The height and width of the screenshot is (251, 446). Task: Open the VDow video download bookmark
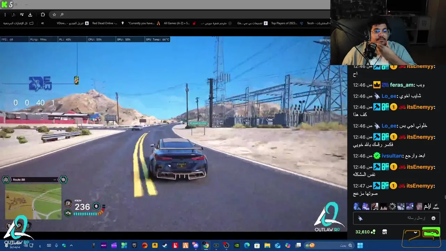tap(73, 23)
